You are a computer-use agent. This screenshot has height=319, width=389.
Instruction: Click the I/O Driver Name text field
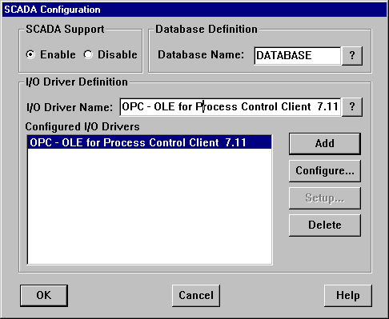click(231, 107)
